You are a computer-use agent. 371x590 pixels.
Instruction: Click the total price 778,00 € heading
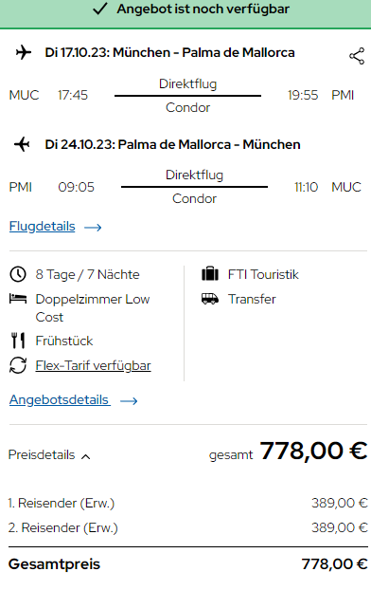pyautogui.click(x=313, y=451)
